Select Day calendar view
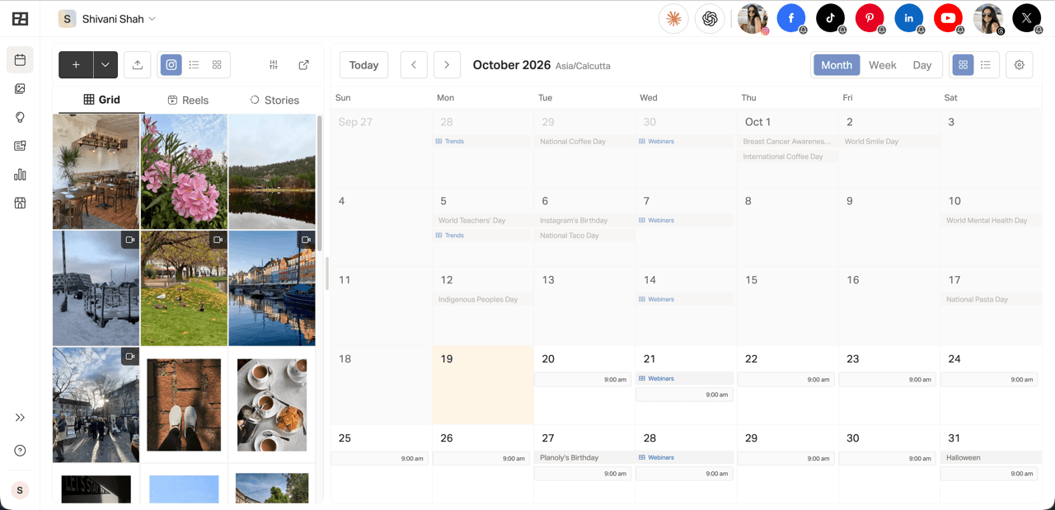The image size is (1055, 510). pyautogui.click(x=922, y=65)
